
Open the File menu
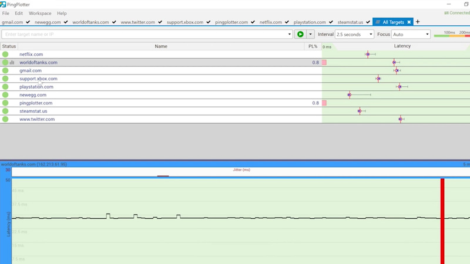coord(6,13)
